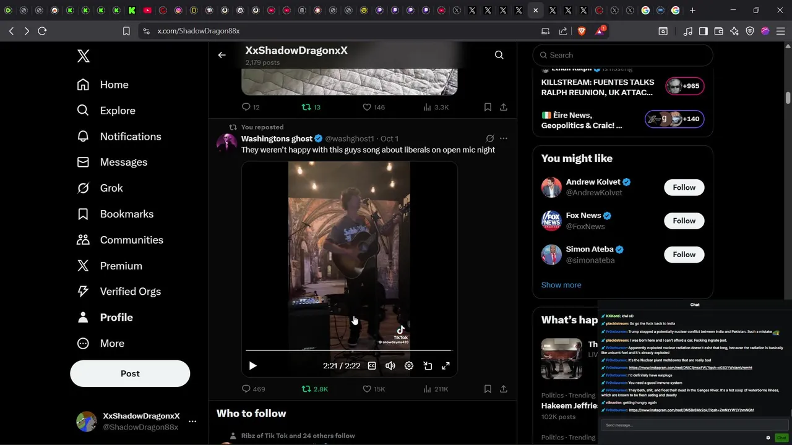
Task: Open Messages page
Action: pos(112,162)
